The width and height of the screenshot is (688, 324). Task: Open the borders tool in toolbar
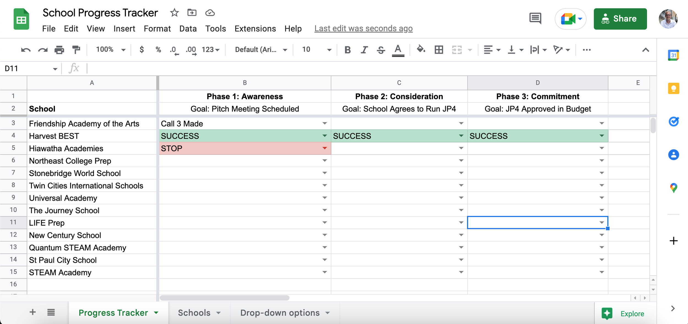click(x=439, y=50)
